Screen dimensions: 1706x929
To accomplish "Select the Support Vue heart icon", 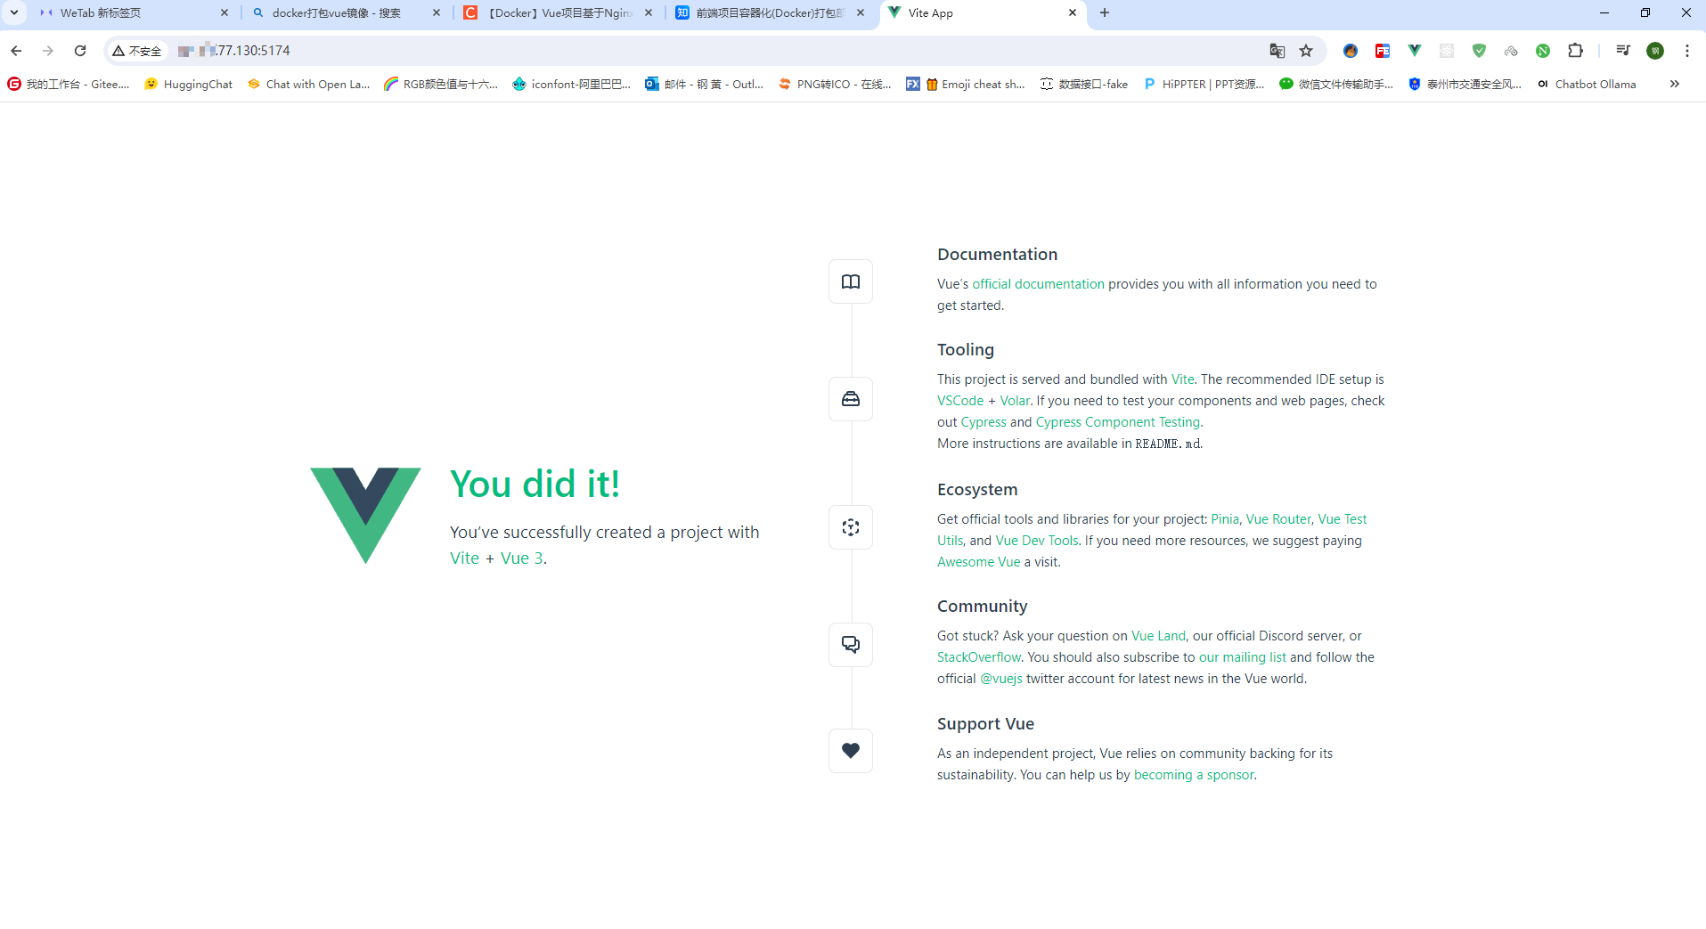I will [x=851, y=751].
